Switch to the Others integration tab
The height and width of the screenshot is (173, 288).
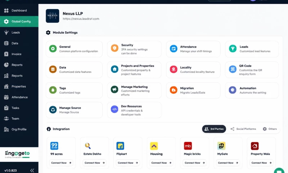(270, 129)
